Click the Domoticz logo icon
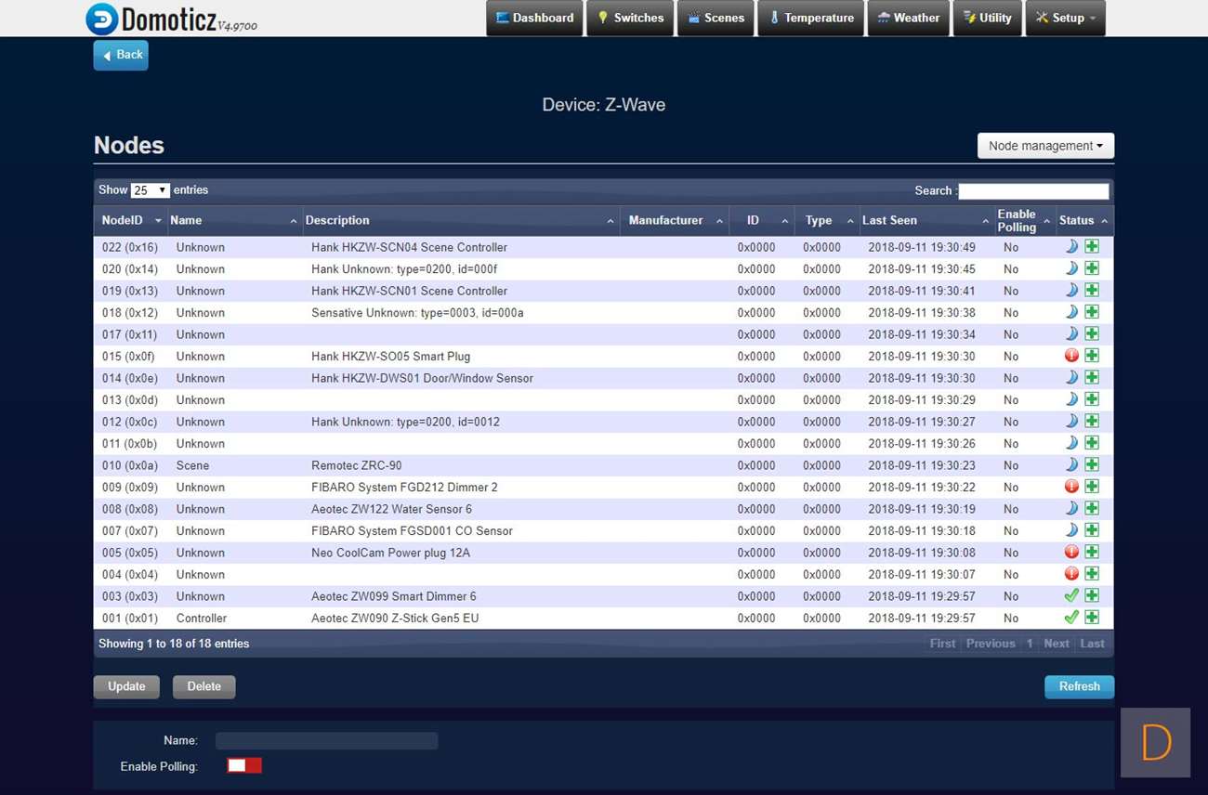This screenshot has width=1208, height=795. (x=101, y=19)
